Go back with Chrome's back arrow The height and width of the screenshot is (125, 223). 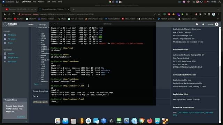point(5,14)
